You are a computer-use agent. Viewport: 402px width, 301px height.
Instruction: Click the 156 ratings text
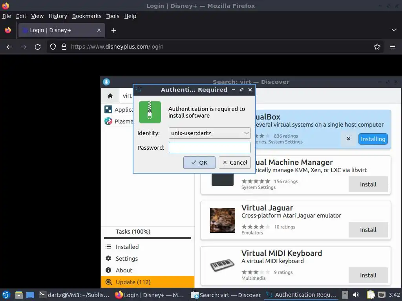point(286,181)
